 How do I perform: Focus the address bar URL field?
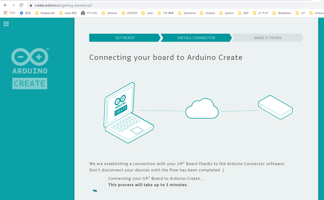pos(175,5)
